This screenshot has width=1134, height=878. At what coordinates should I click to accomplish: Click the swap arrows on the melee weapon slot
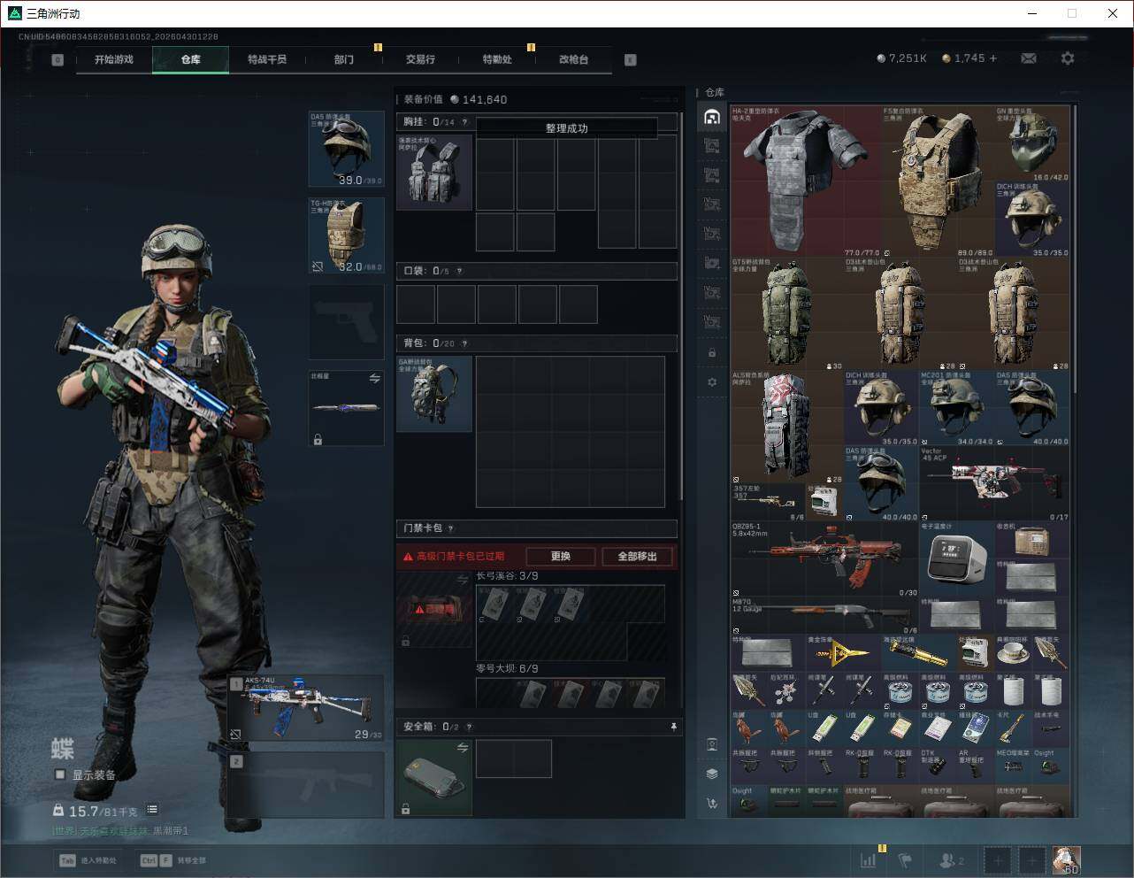374,379
